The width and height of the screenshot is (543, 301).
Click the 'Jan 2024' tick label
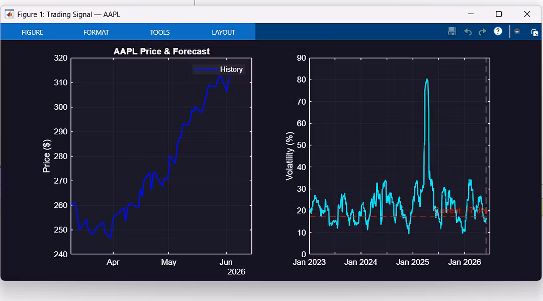click(x=360, y=262)
